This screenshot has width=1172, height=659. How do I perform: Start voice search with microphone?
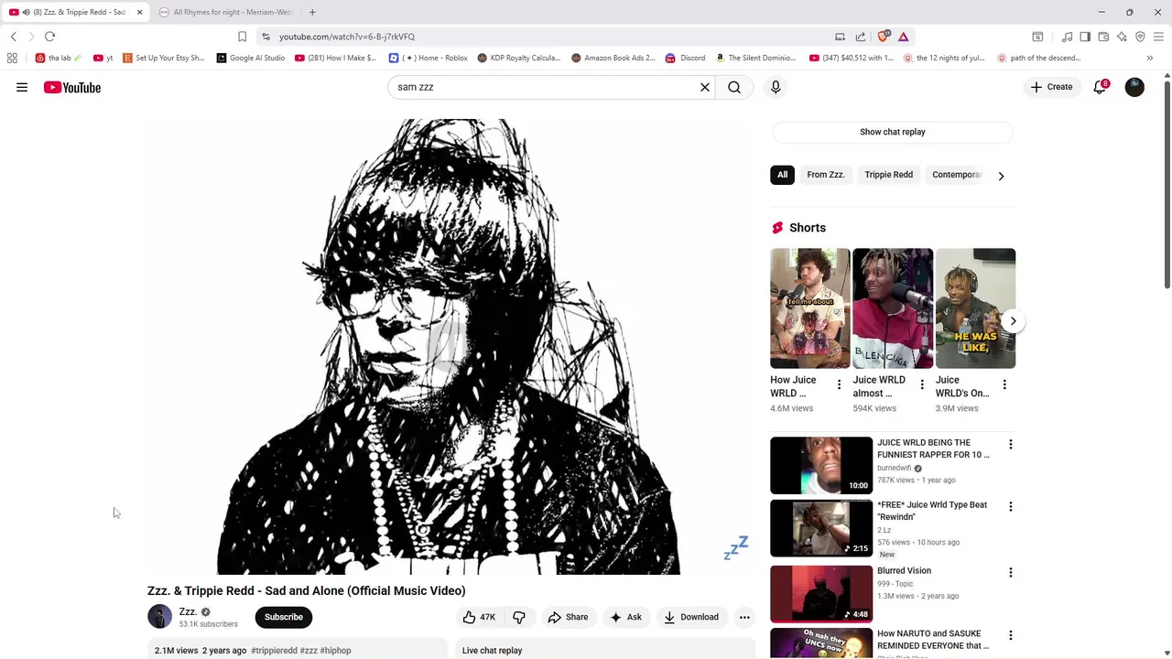click(776, 87)
